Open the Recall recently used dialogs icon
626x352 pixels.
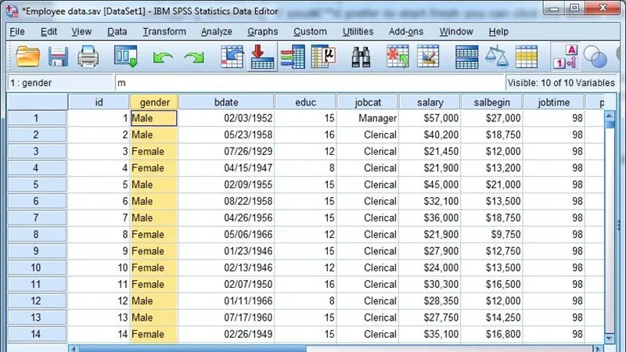pyautogui.click(x=126, y=56)
